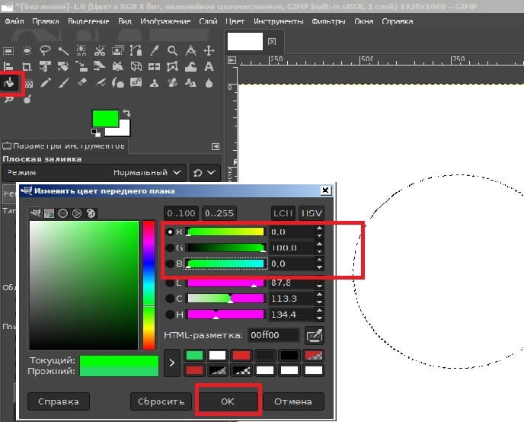Screen dimensions: 524x422
Task: Click the swap foreground/background colors arrow
Action: pos(126,113)
